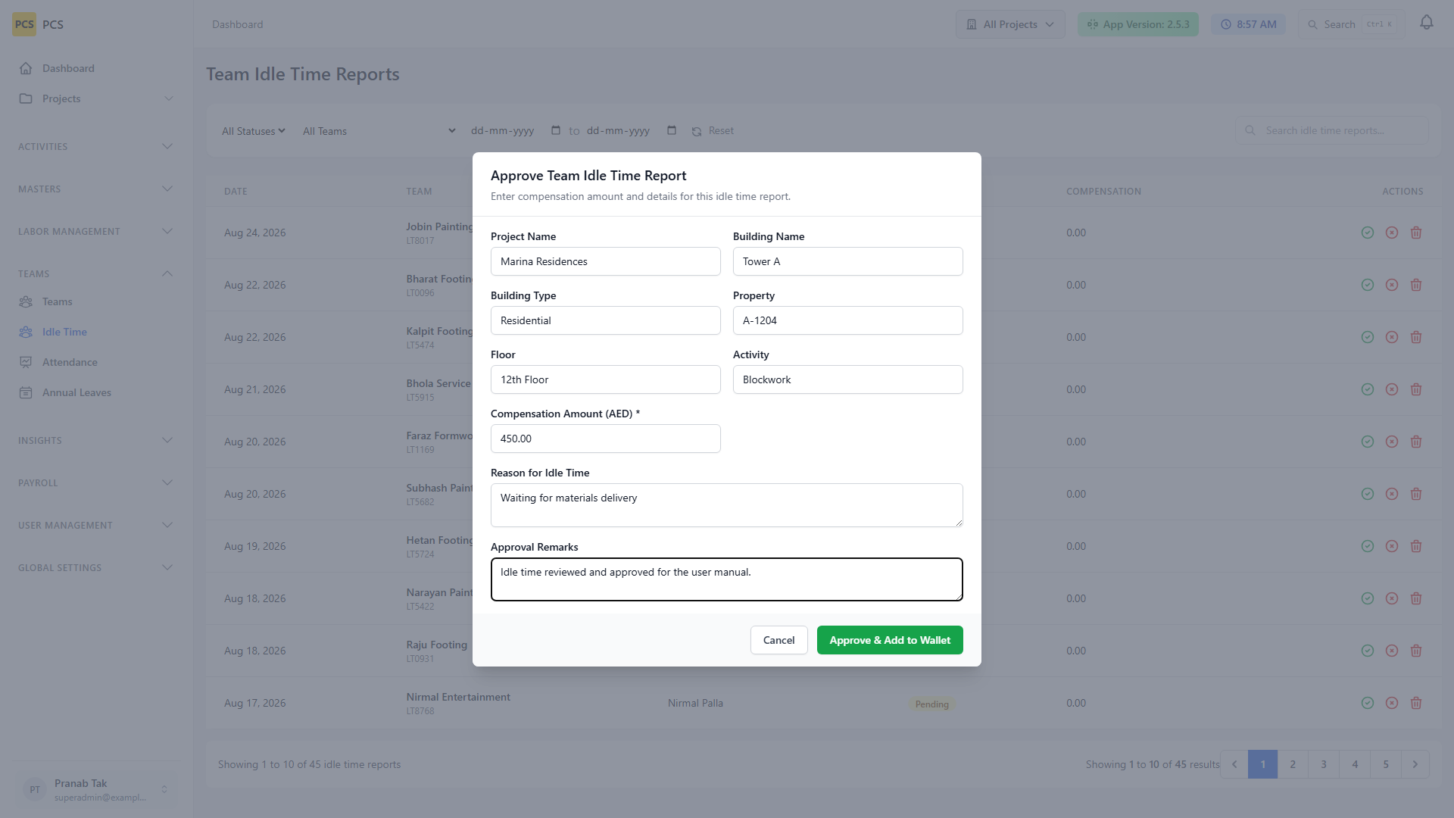Viewport: 1454px width, 818px height.
Task: Reject the Aug 22 Bharat Footing report
Action: click(x=1391, y=285)
